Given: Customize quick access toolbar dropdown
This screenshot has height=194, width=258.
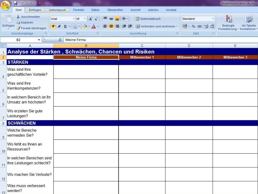Looking at the screenshot, I should pos(40,3).
